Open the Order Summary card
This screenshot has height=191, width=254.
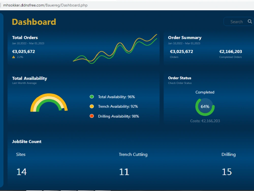click(185, 37)
